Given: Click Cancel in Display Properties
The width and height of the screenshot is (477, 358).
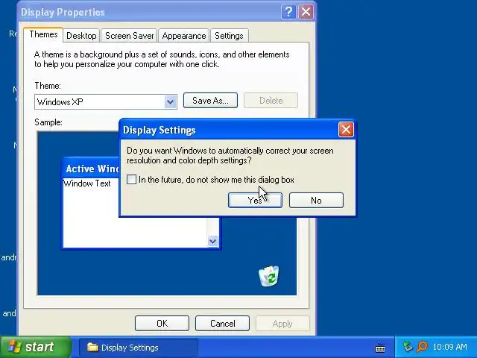Looking at the screenshot, I should (222, 323).
